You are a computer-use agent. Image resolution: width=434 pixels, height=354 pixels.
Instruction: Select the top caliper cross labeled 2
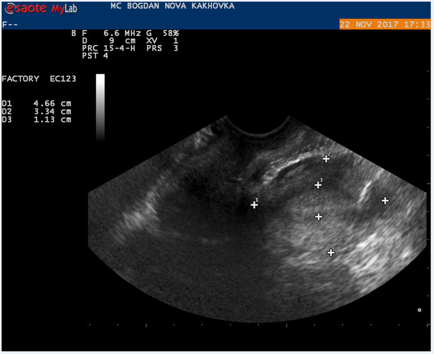point(326,158)
